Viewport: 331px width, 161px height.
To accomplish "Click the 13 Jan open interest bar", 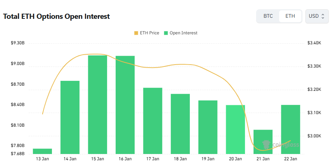I will (x=42, y=151).
